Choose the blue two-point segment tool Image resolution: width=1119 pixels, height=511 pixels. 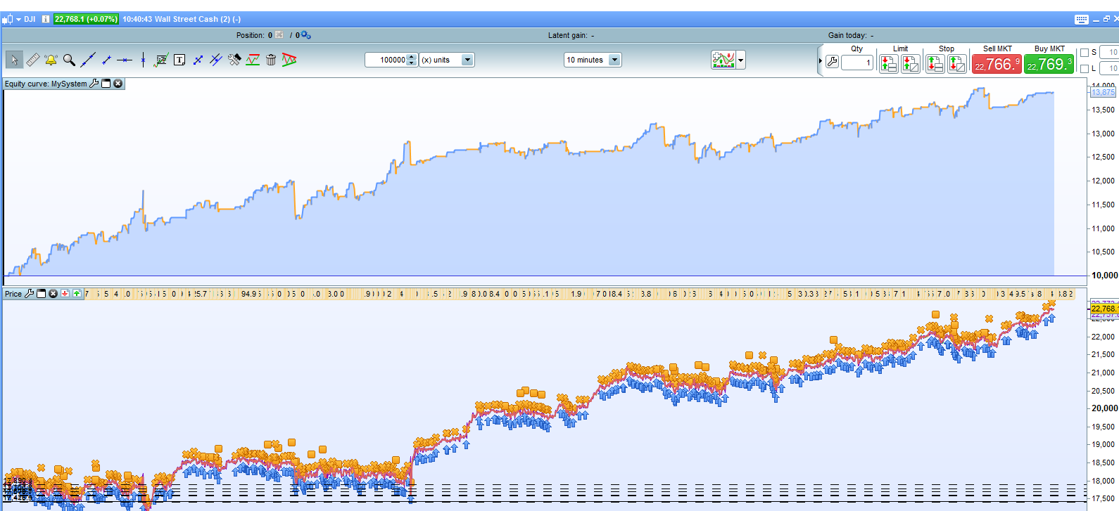(x=198, y=60)
